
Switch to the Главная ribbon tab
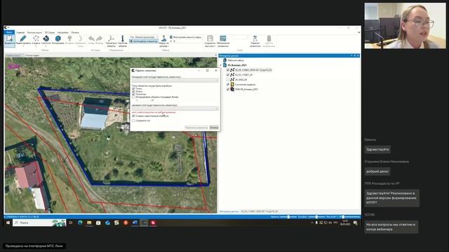[20, 32]
